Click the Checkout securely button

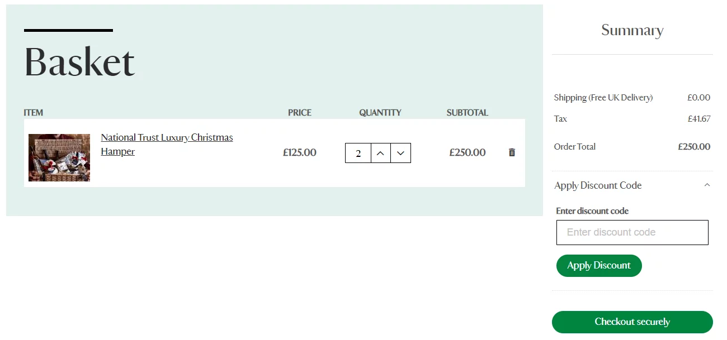[x=632, y=322]
